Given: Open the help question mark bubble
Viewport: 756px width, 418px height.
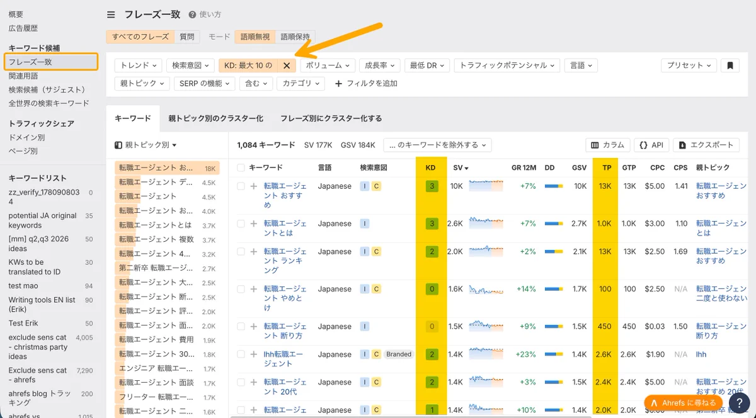Looking at the screenshot, I should [739, 403].
